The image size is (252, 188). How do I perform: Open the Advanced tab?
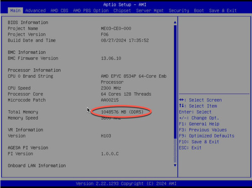point(35,11)
